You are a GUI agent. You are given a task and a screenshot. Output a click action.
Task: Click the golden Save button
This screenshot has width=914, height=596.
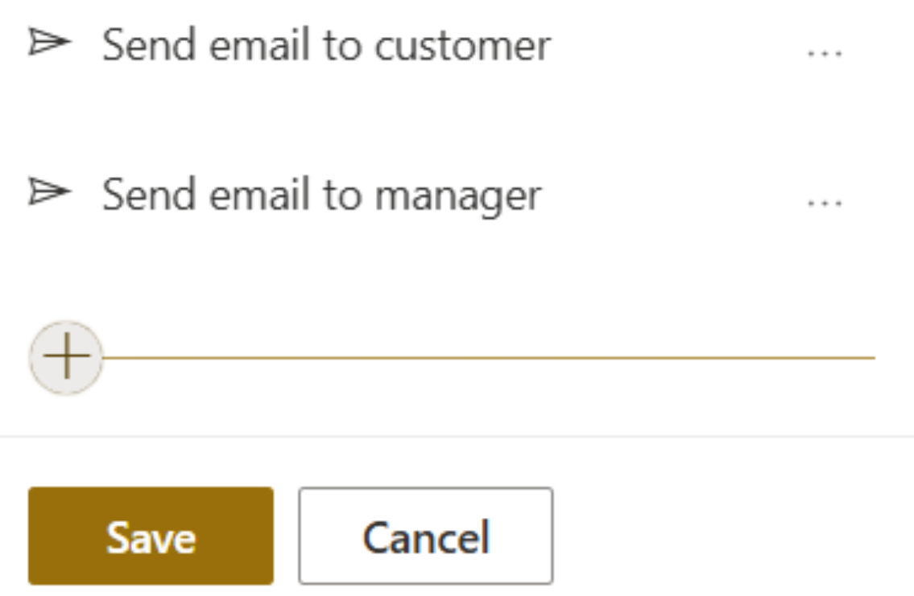(151, 536)
